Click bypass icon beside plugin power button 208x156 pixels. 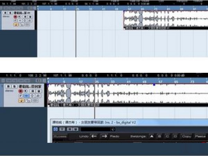coord(62,129)
